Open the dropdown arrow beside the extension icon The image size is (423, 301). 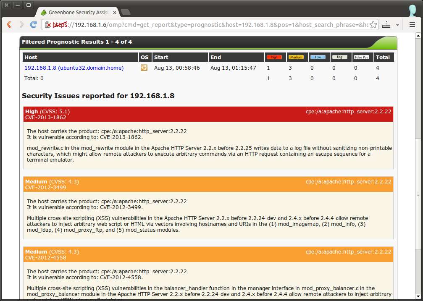coord(397,25)
